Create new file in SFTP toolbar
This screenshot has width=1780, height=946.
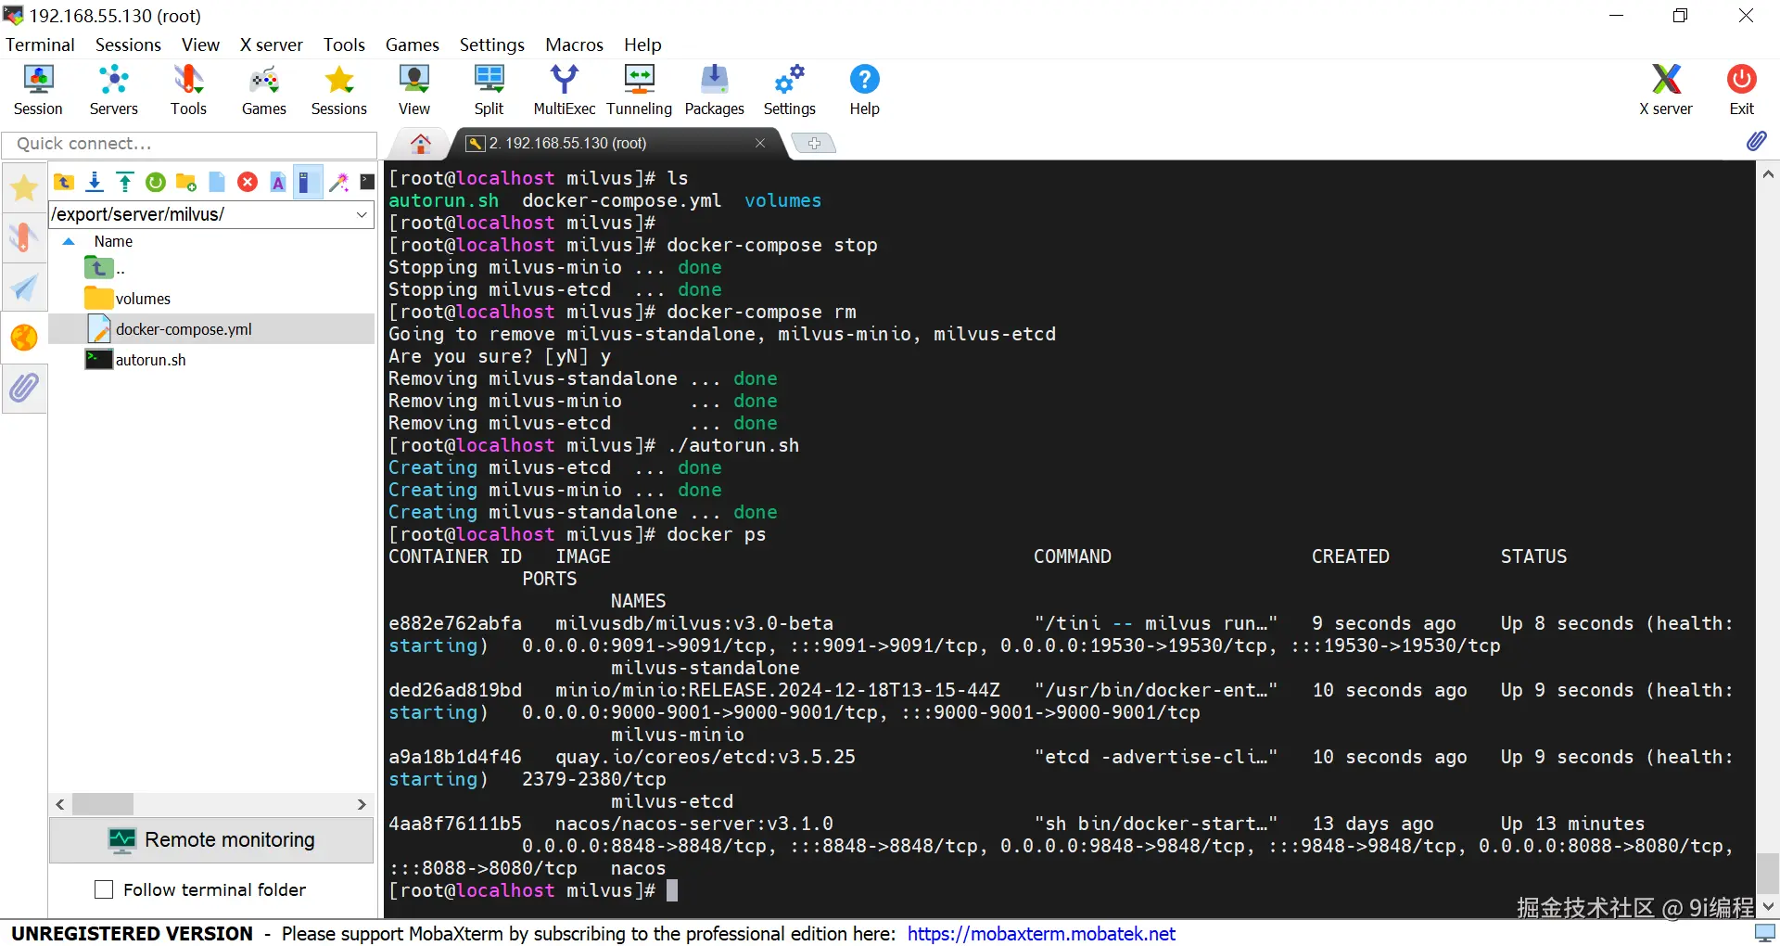pyautogui.click(x=217, y=182)
